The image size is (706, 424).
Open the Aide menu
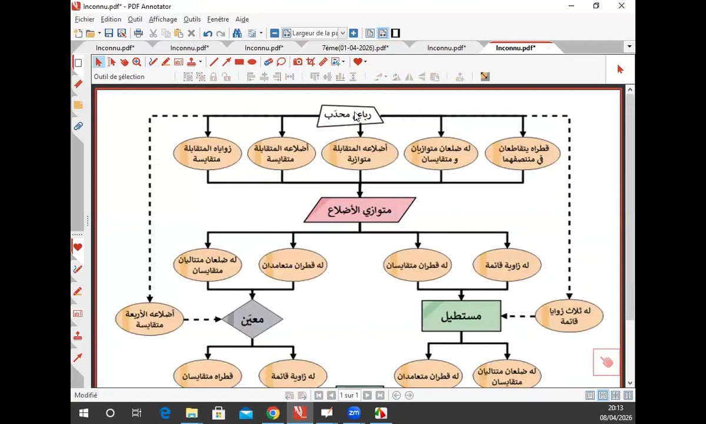coord(242,19)
